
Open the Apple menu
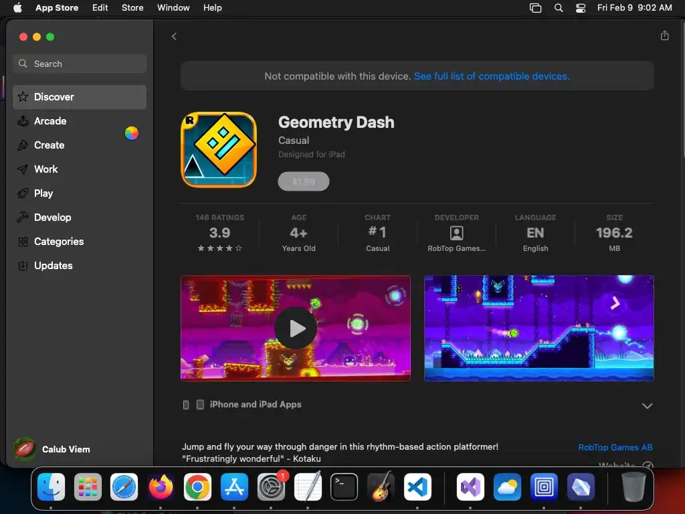coord(17,7)
